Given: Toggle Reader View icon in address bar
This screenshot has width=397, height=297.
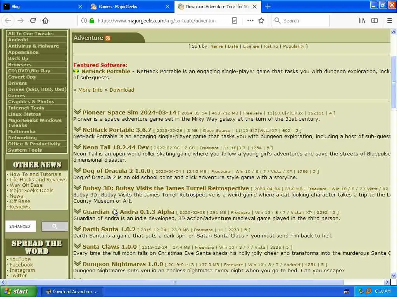Looking at the screenshot, I should 235,21.
